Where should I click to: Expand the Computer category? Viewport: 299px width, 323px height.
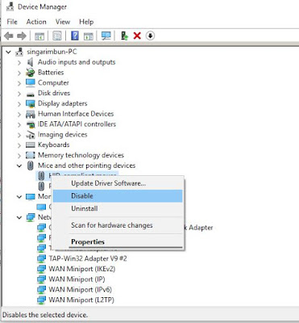pos(19,83)
